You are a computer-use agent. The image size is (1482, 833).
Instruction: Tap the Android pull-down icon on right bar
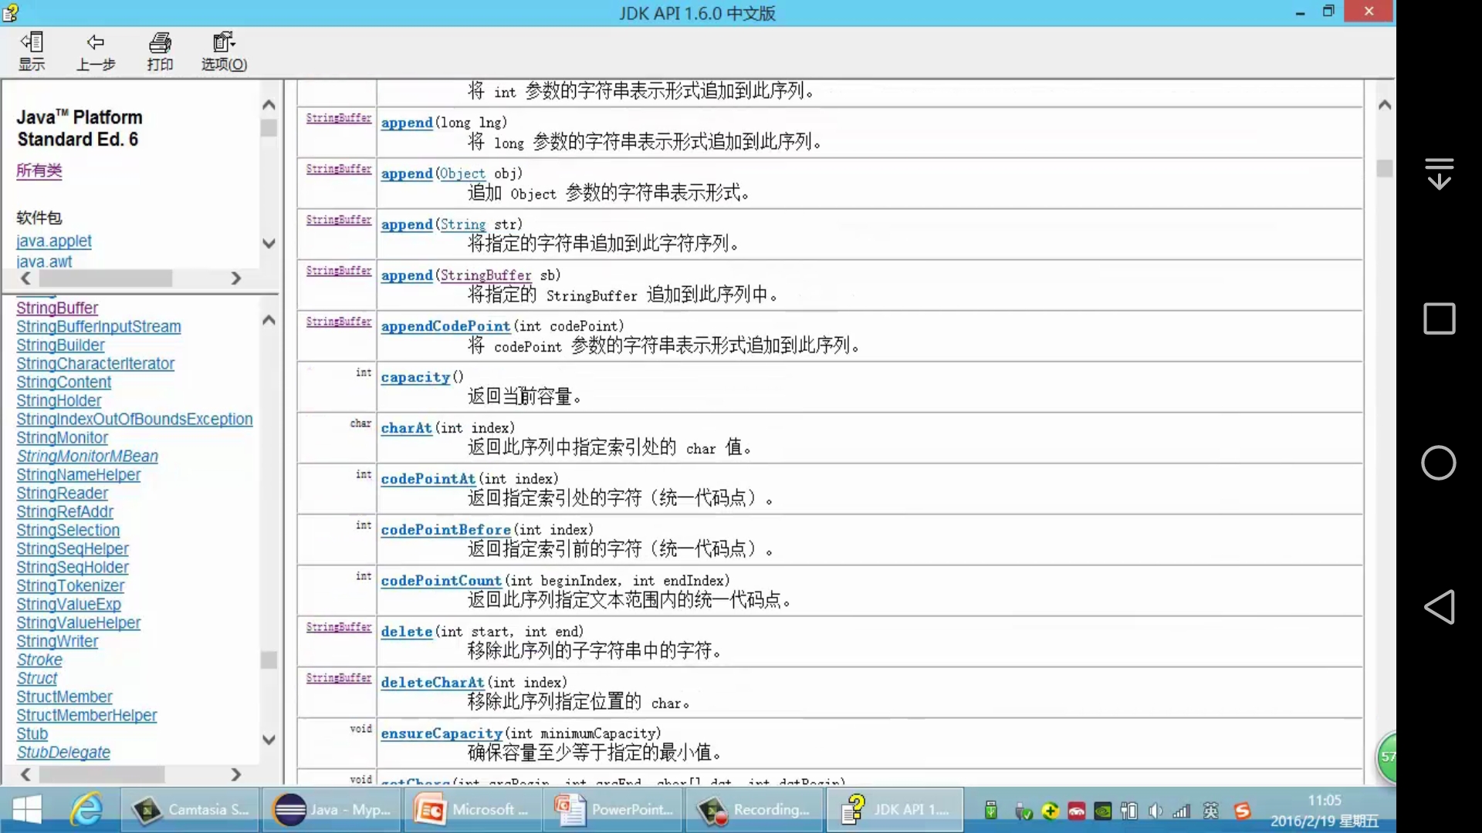coord(1439,173)
